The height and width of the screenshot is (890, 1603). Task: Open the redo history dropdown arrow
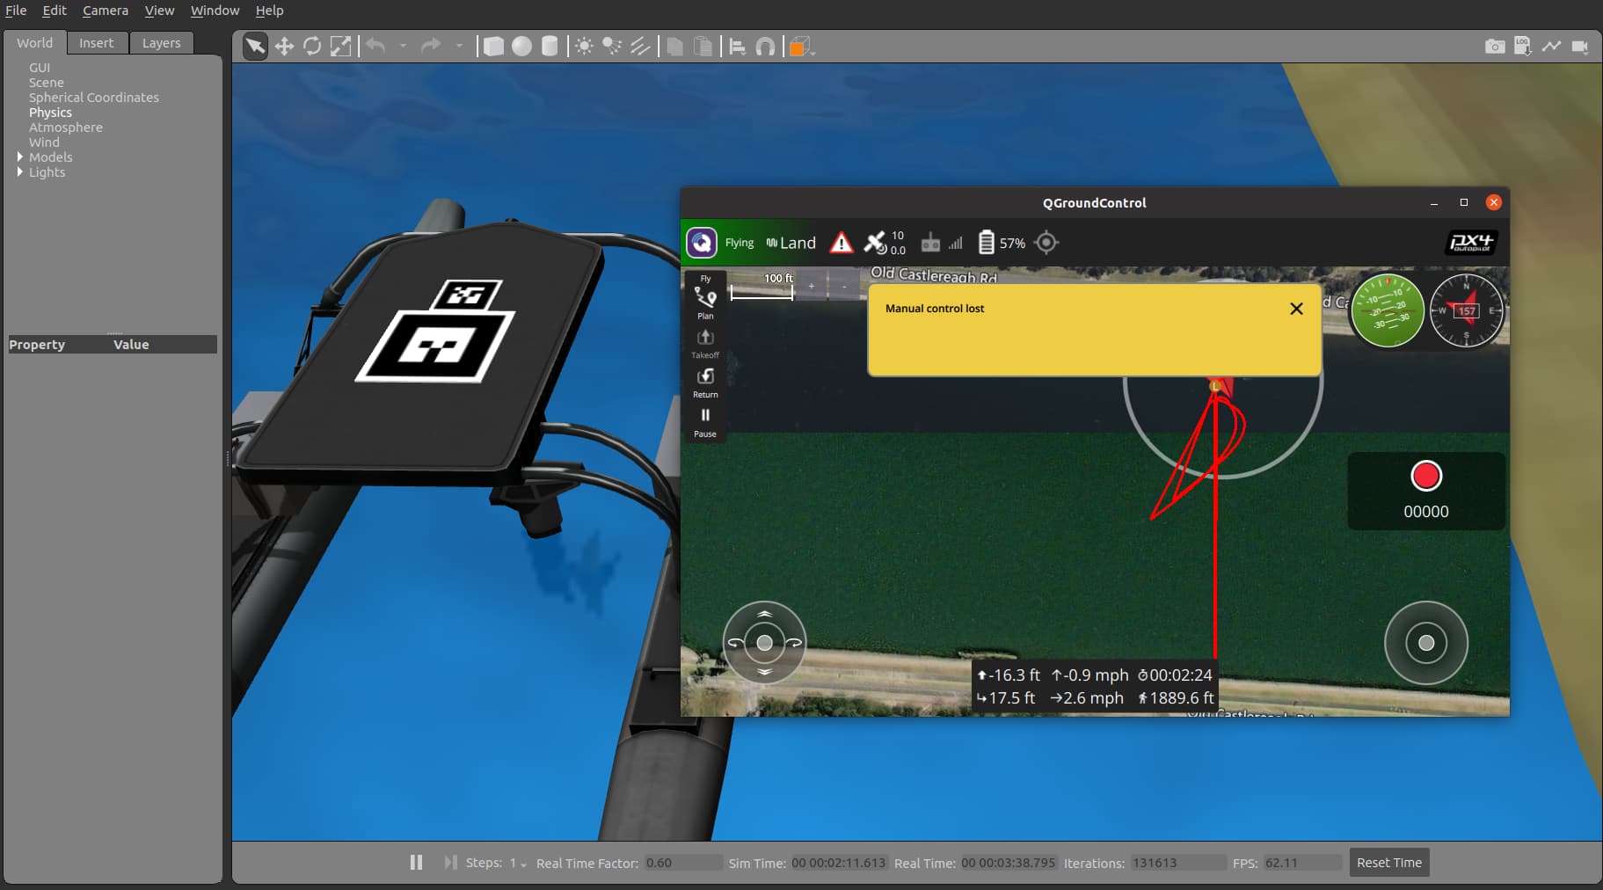(459, 46)
